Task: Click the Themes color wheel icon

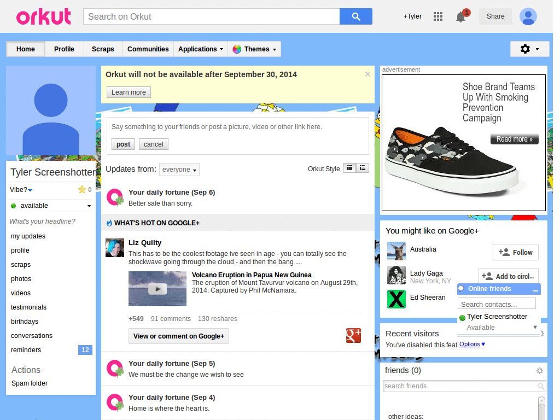Action: pos(237,49)
